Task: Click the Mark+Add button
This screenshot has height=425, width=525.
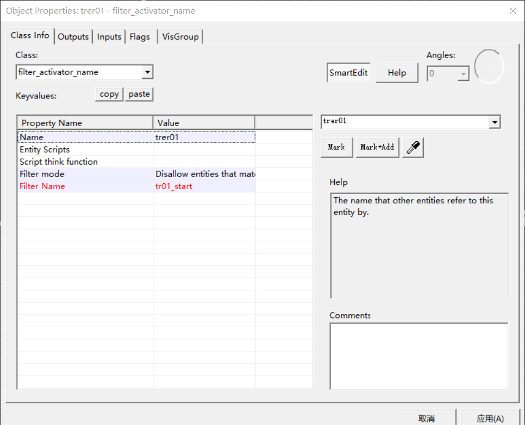Action: click(377, 147)
